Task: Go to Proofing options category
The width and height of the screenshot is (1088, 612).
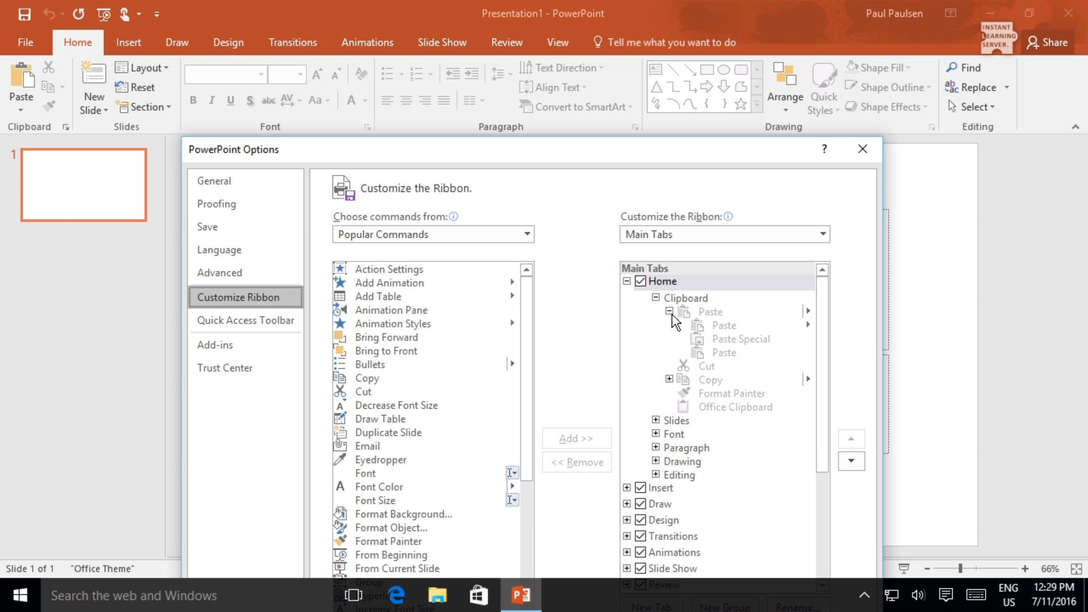Action: coord(245,204)
